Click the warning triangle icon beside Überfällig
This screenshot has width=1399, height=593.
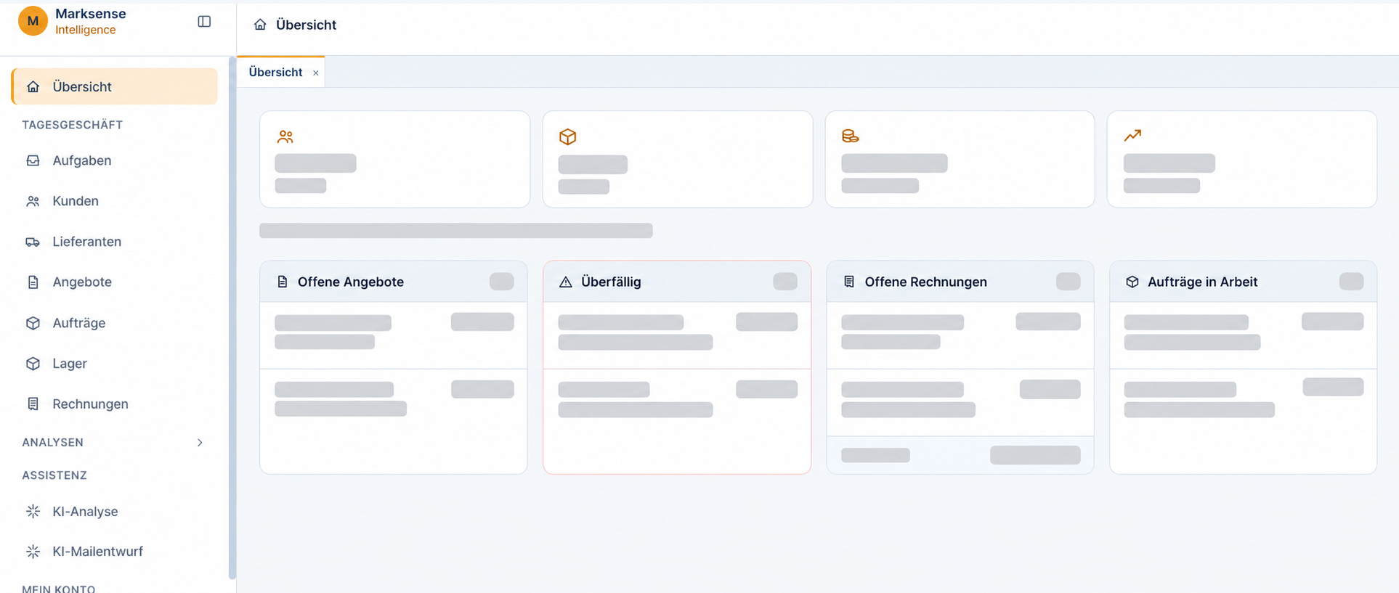pos(566,282)
